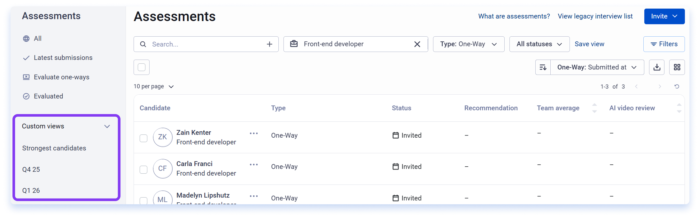The height and width of the screenshot is (217, 698).
Task: Collapse the Custom views section
Action: 107,126
